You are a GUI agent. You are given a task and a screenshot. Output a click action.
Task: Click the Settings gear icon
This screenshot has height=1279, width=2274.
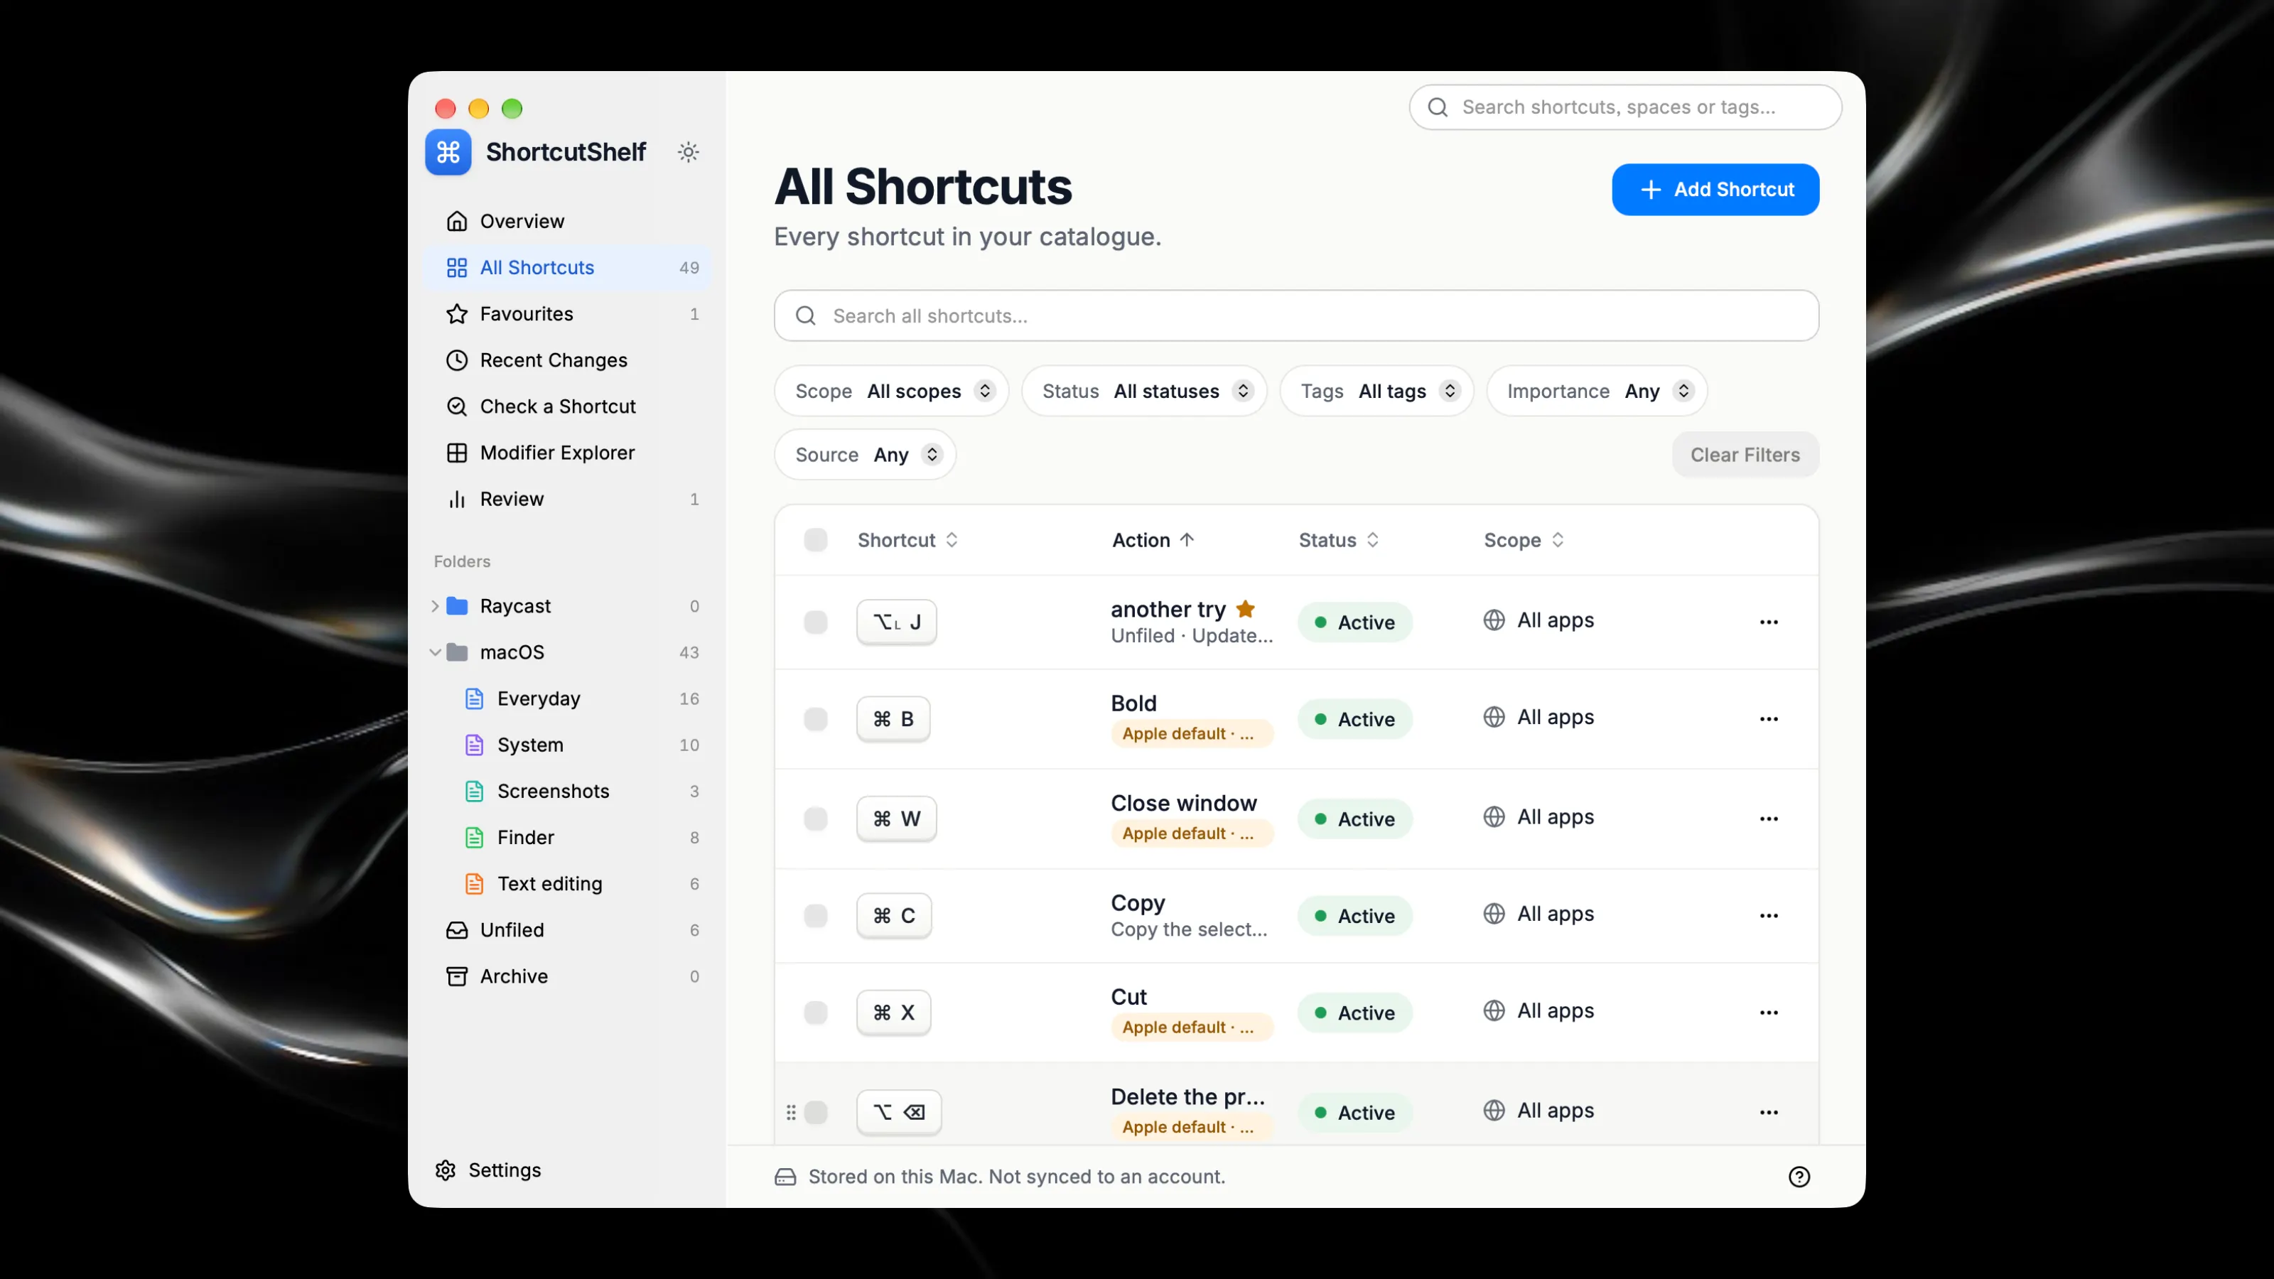click(x=445, y=1170)
